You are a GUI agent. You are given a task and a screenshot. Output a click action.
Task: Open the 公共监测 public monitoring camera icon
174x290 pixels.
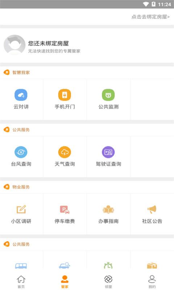[108, 95]
